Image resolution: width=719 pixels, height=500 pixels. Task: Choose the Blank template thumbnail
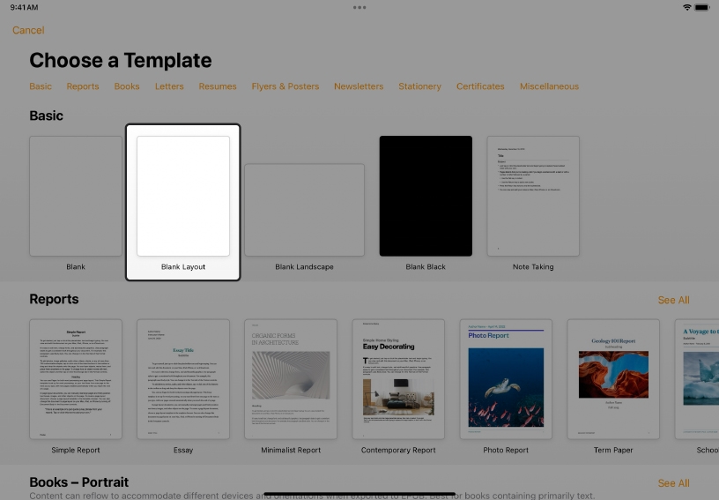point(76,196)
